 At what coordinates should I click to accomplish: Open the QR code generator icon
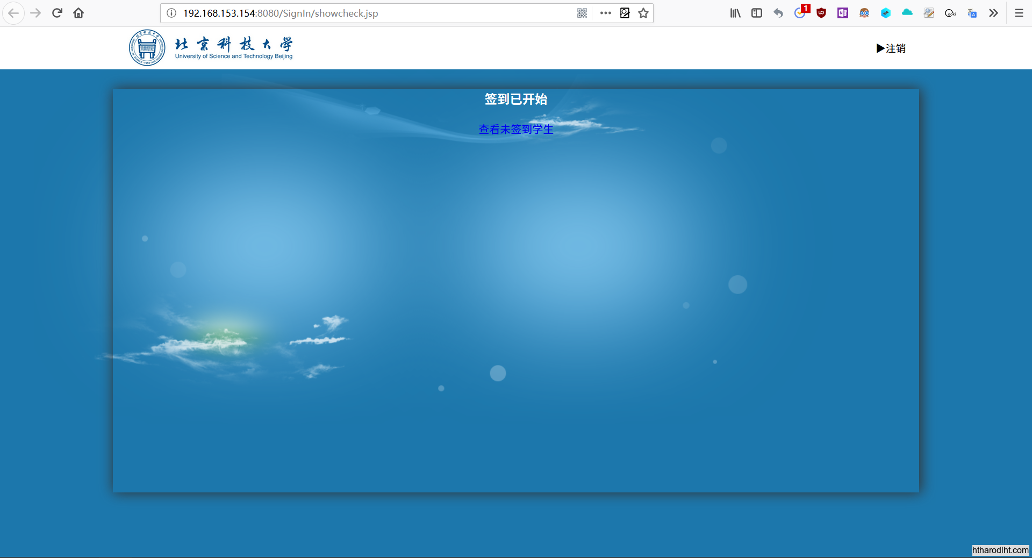582,13
